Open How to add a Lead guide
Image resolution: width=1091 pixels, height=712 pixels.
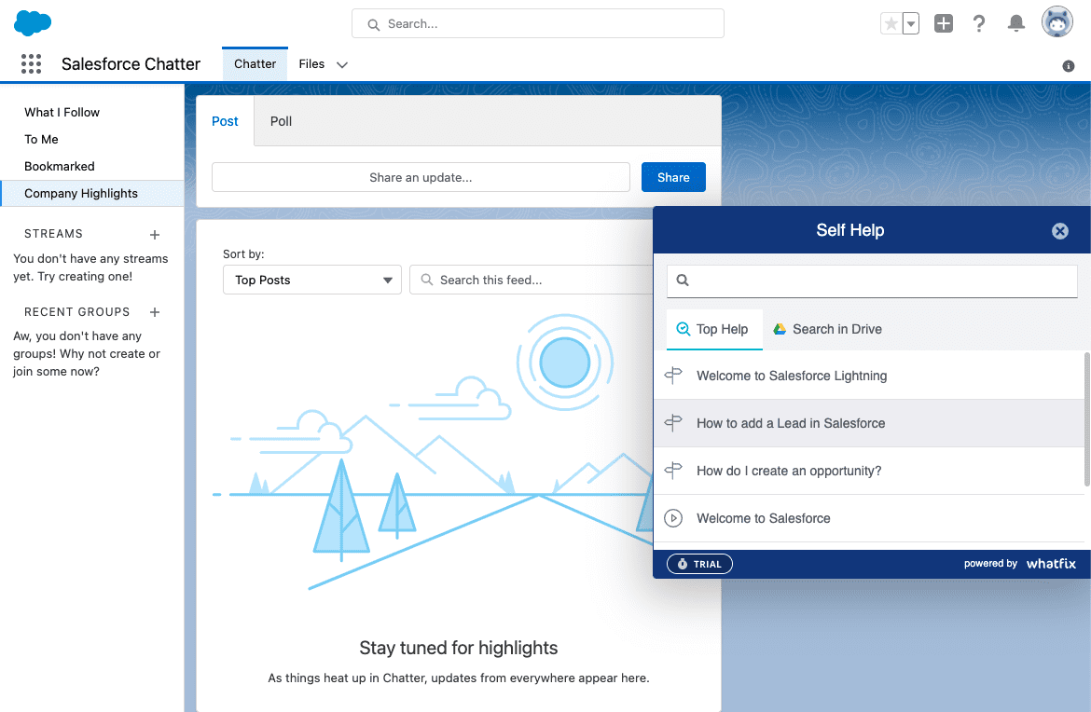(x=868, y=423)
